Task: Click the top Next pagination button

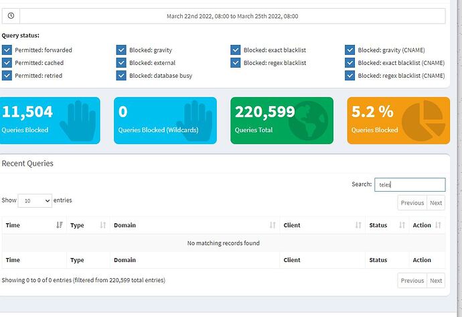Action: point(436,202)
